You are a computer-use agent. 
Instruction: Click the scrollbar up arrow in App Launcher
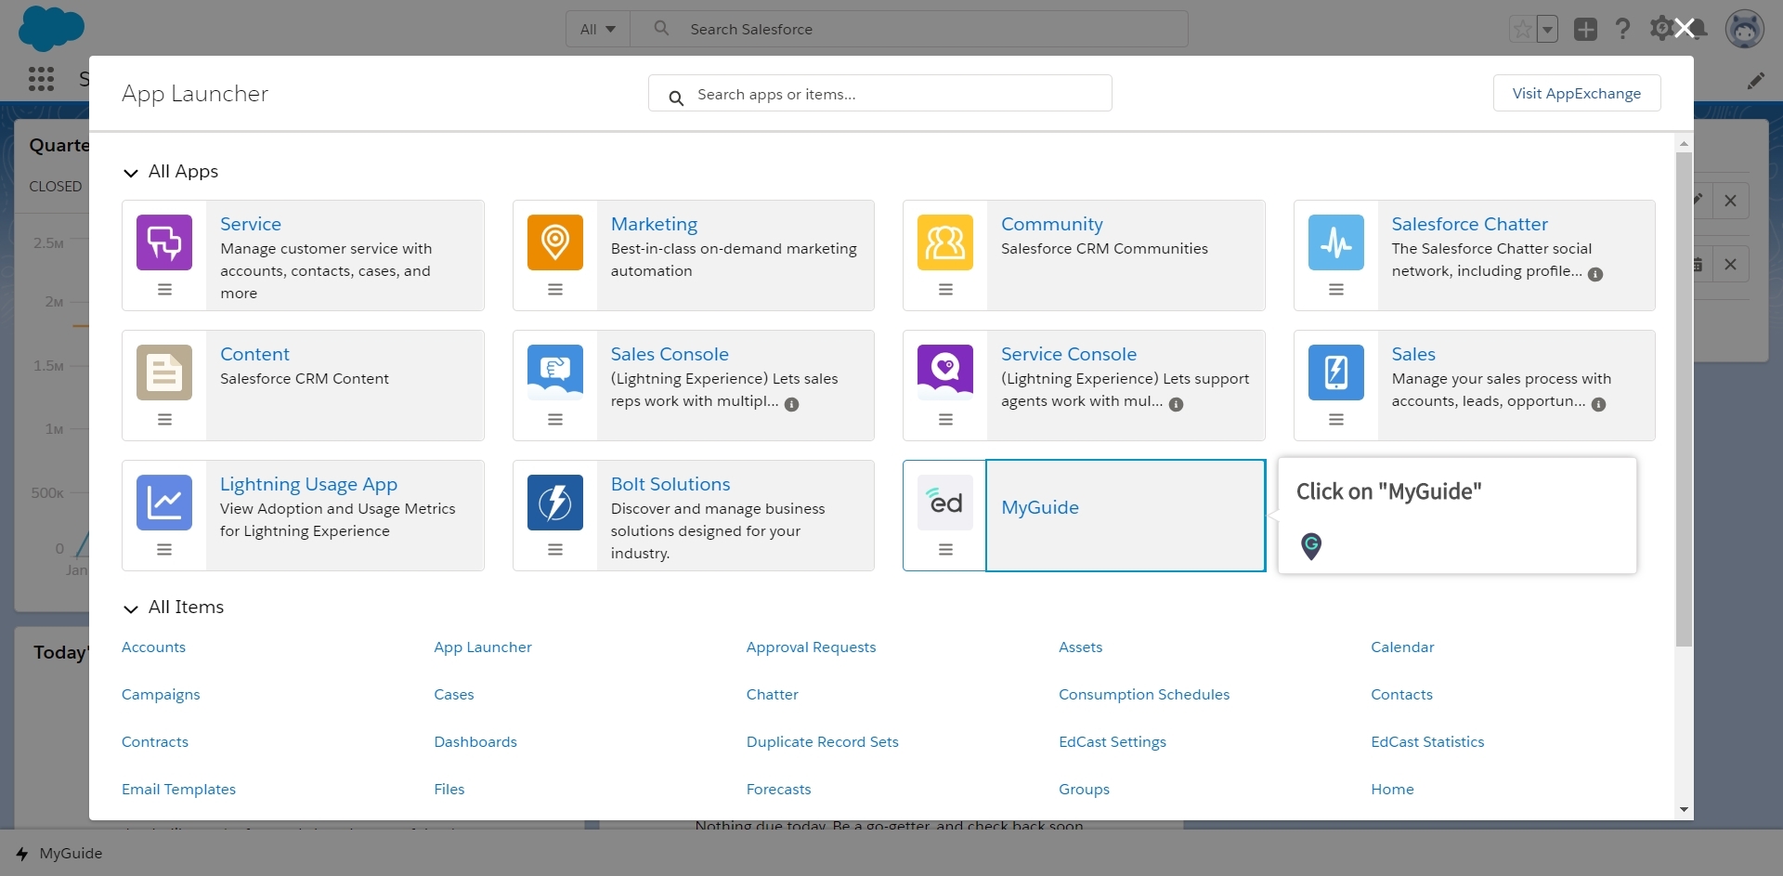pos(1684,143)
